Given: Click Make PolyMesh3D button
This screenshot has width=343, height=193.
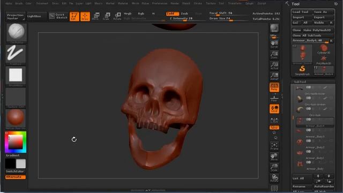Looking at the screenshot, I should [x=318, y=30].
